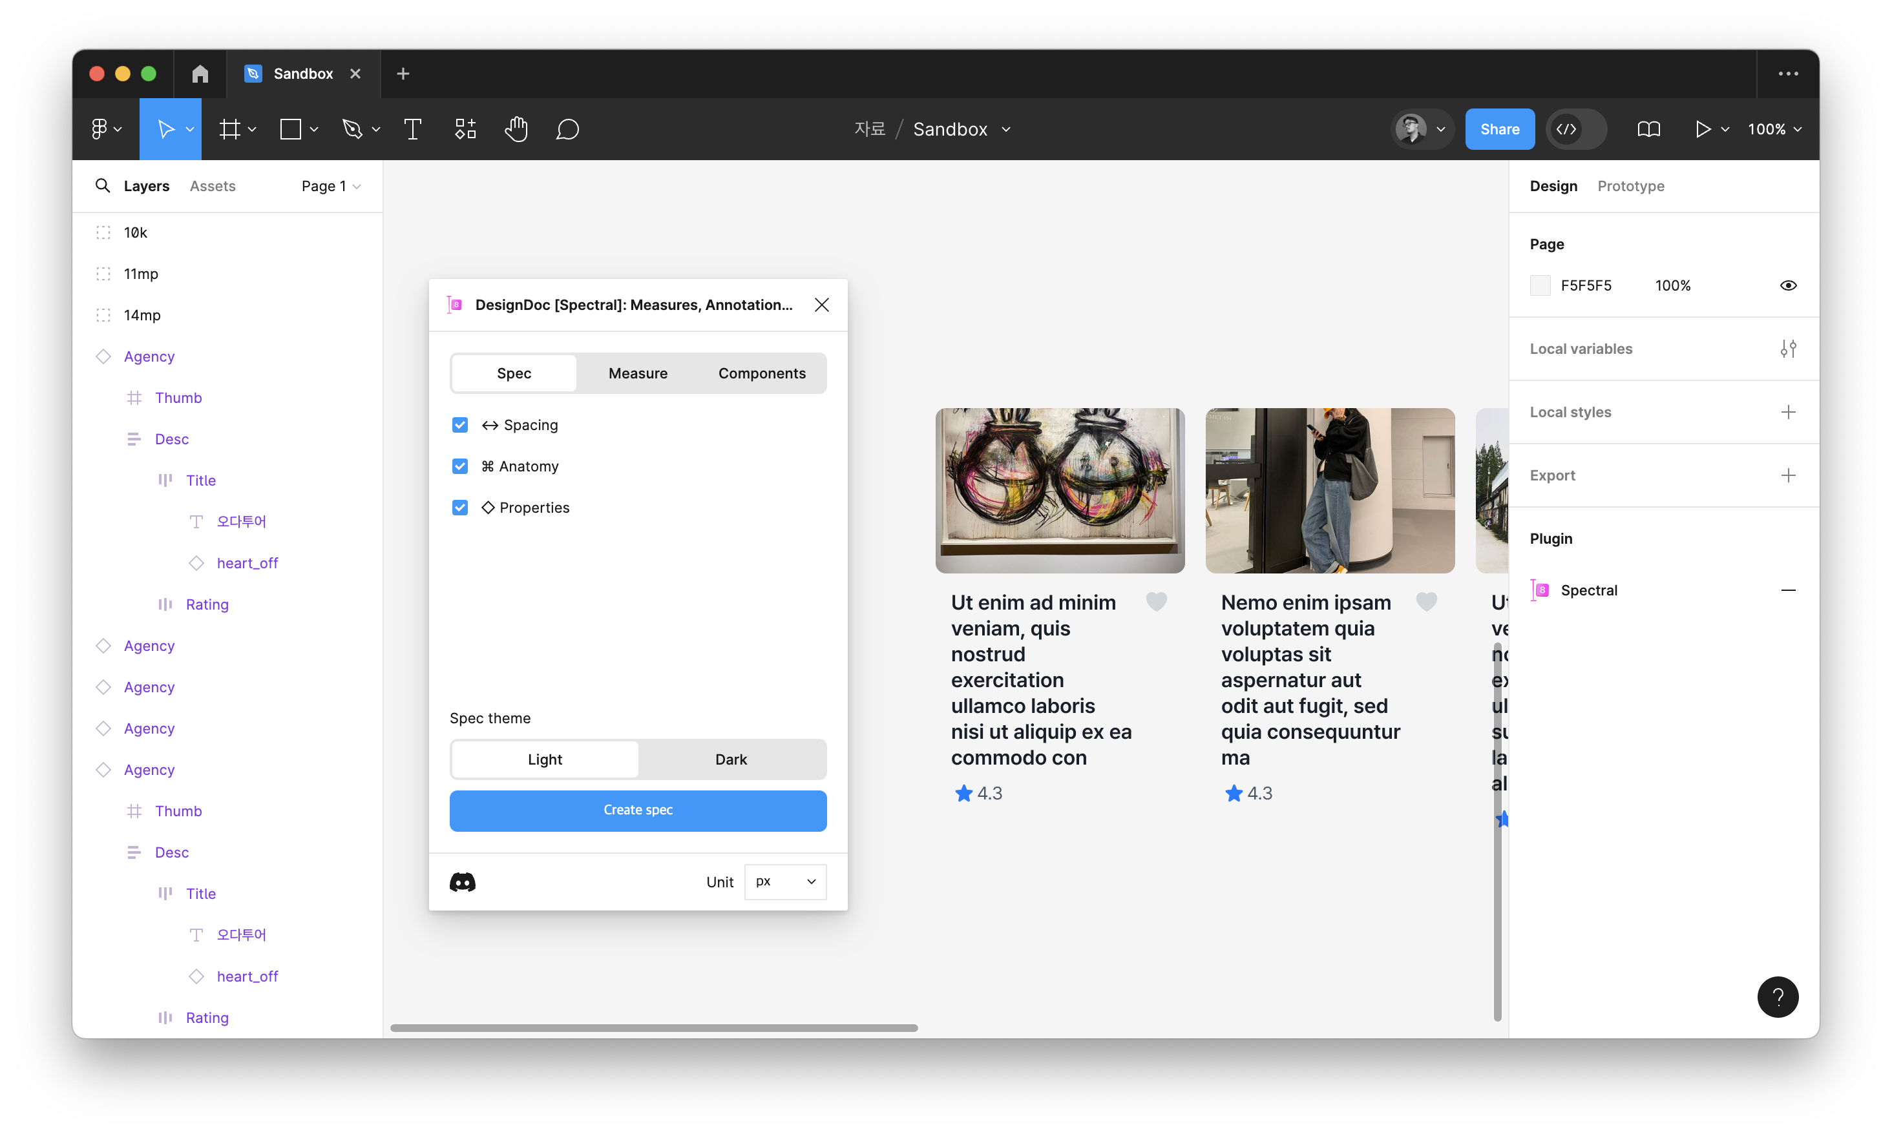The height and width of the screenshot is (1134, 1892).
Task: Search layers with the magnifier icon
Action: (x=103, y=186)
